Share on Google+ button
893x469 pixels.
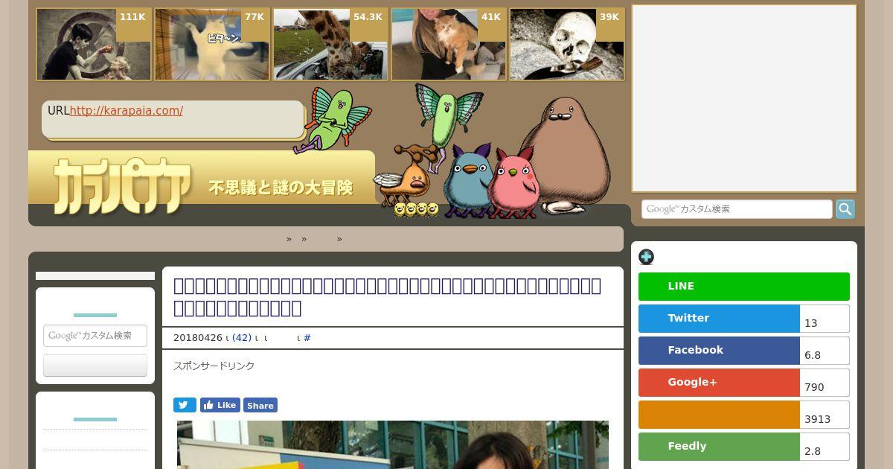(x=719, y=383)
